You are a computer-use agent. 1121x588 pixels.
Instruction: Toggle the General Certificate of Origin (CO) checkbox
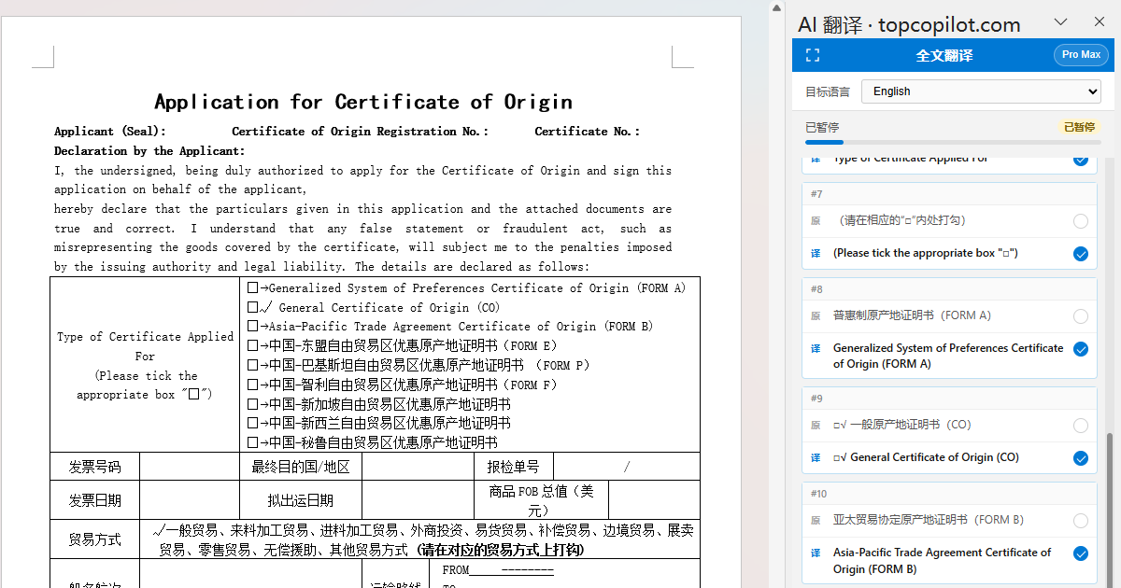(252, 307)
